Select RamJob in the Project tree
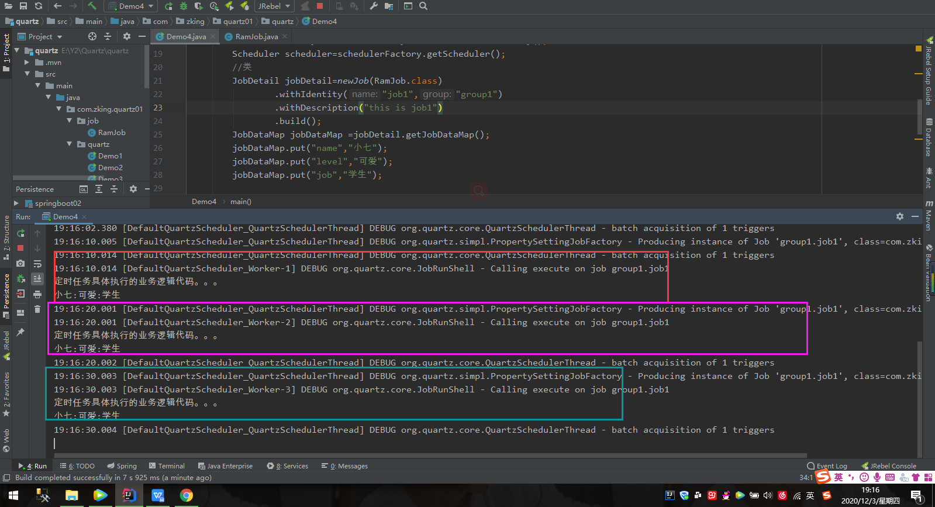The width and height of the screenshot is (935, 507). 112,132
